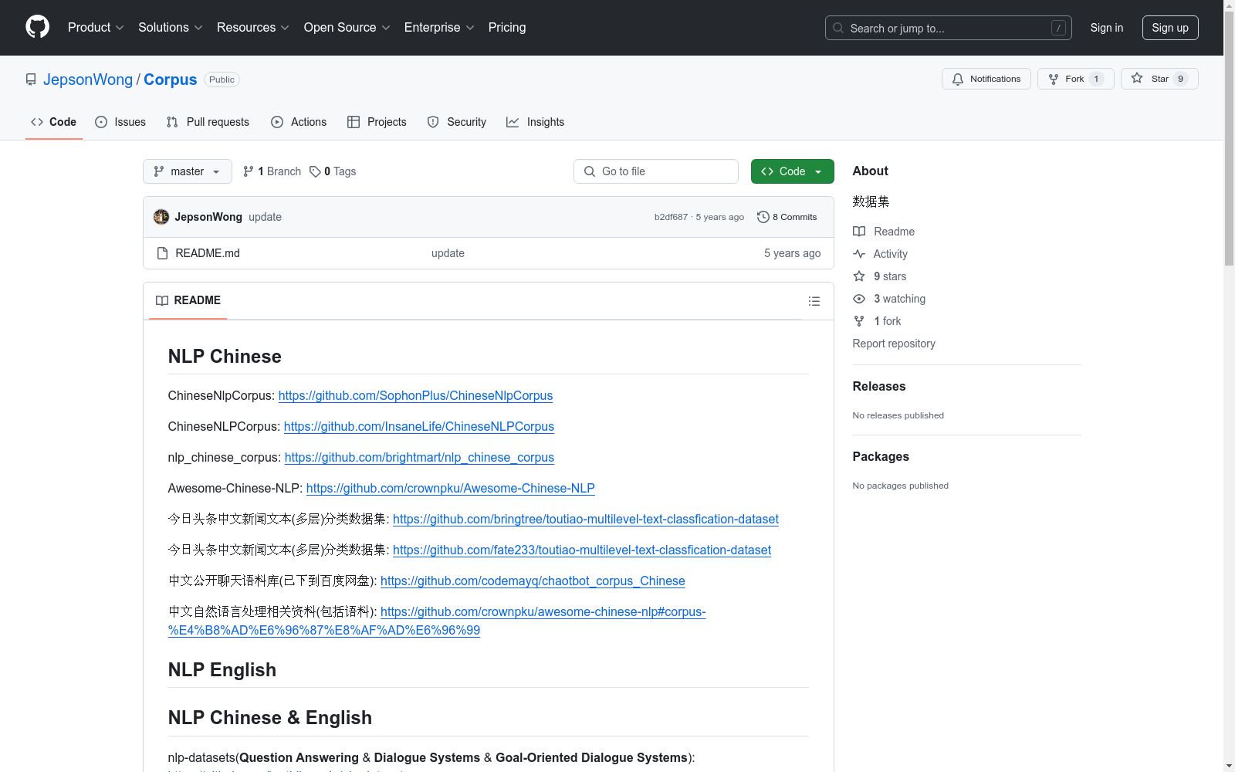
Task: Click the Releases heading link
Action: click(879, 386)
